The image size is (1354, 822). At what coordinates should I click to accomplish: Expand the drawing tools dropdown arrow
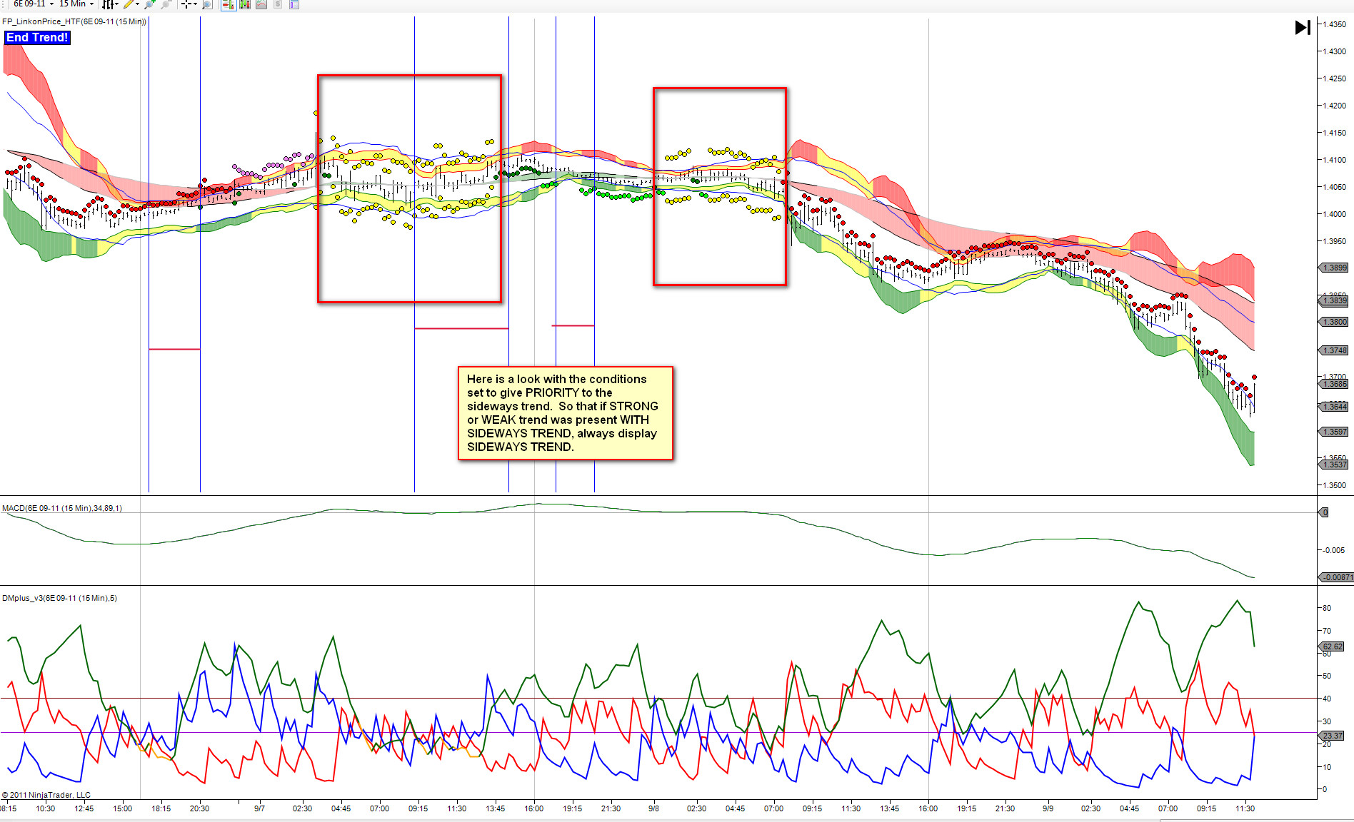point(137,4)
